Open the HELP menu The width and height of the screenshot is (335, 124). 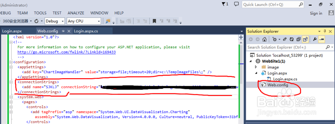(119, 13)
